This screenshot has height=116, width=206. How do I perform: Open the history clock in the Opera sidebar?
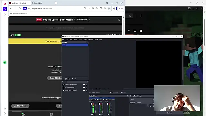click(x=5, y=113)
